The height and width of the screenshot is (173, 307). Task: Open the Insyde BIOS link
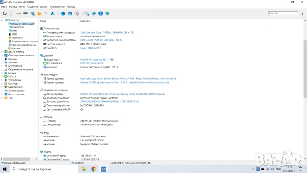(x=91, y=48)
